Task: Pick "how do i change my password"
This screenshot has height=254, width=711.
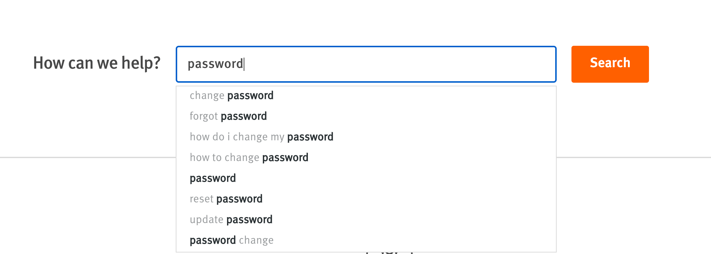Action: point(261,137)
